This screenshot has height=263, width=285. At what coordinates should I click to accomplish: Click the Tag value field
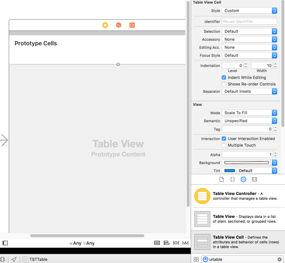tap(247, 129)
